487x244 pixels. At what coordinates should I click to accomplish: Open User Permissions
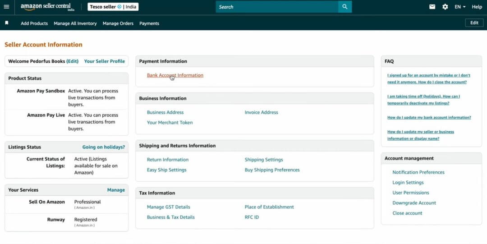pos(411,193)
